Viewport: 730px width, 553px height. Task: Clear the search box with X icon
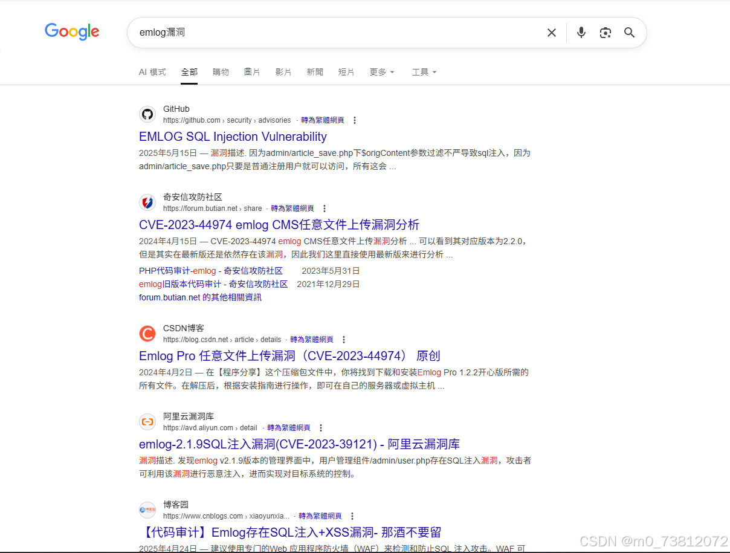pyautogui.click(x=551, y=33)
